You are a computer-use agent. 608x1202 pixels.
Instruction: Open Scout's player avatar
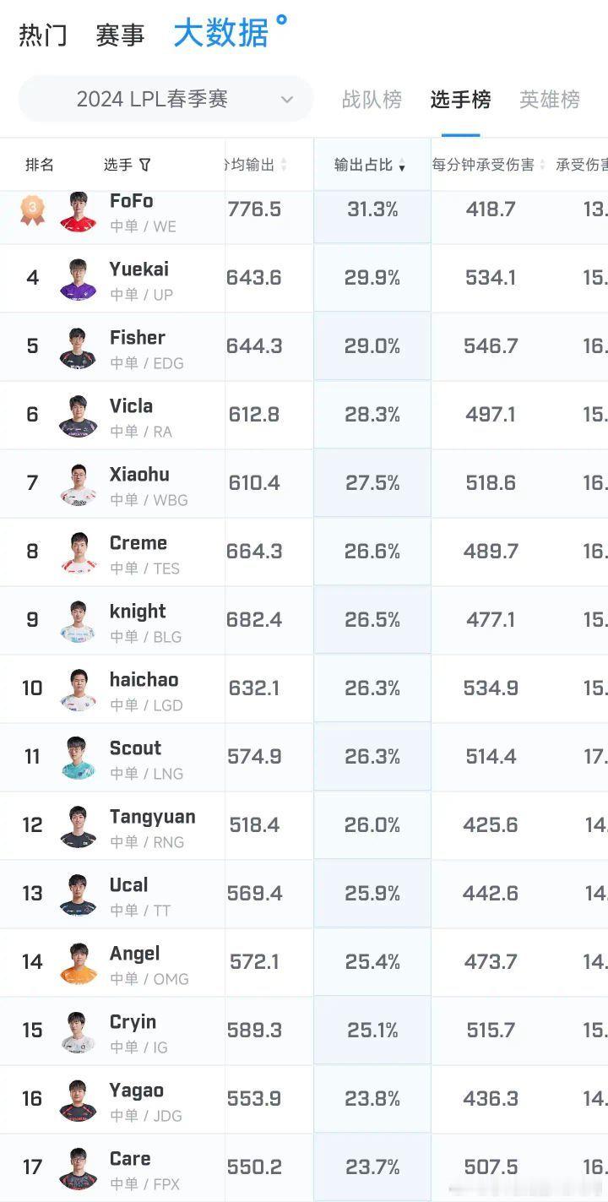coord(79,758)
